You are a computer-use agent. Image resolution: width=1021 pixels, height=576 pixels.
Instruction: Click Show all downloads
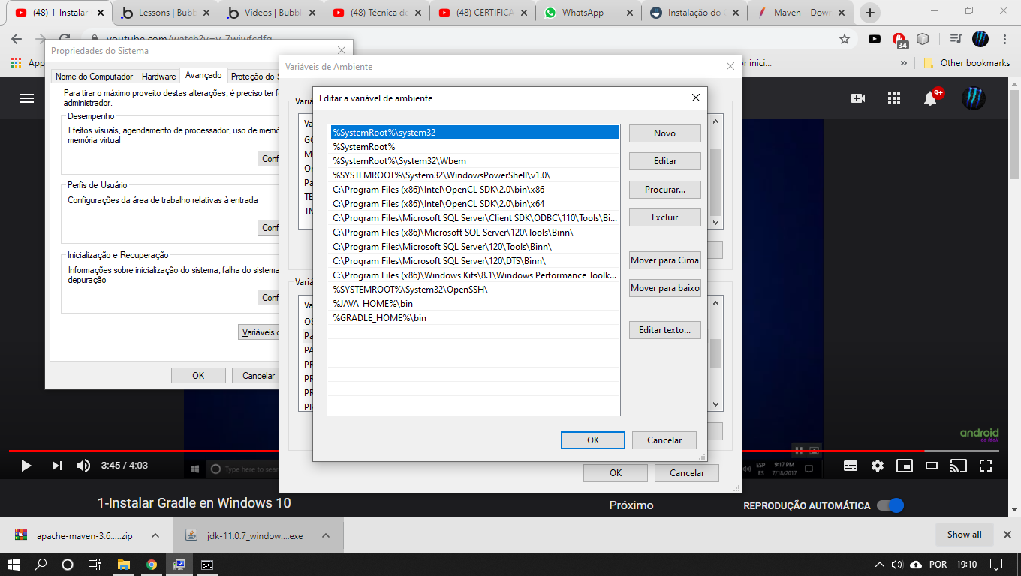tap(964, 535)
